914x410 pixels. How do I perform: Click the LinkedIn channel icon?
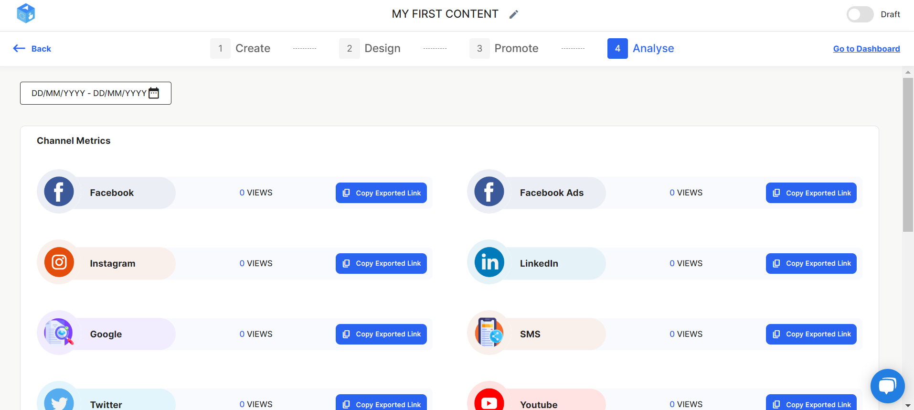489,262
